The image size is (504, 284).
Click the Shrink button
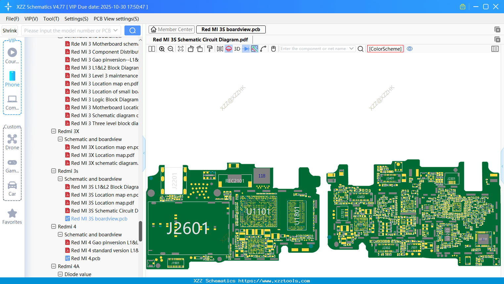tap(10, 30)
